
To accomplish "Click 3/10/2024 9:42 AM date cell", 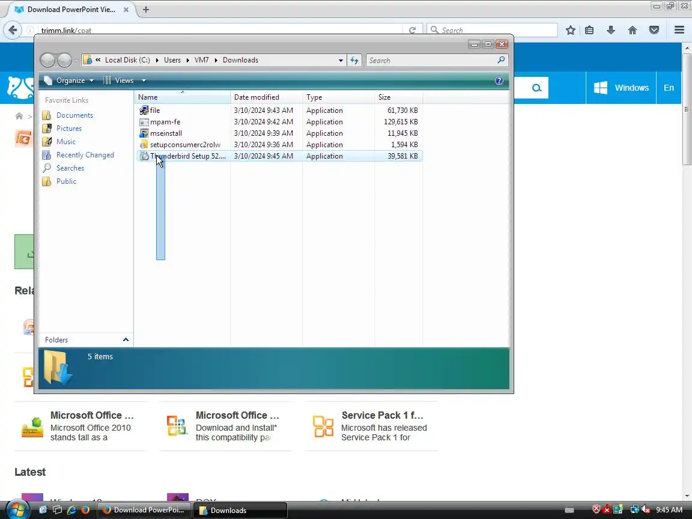I will coord(264,122).
